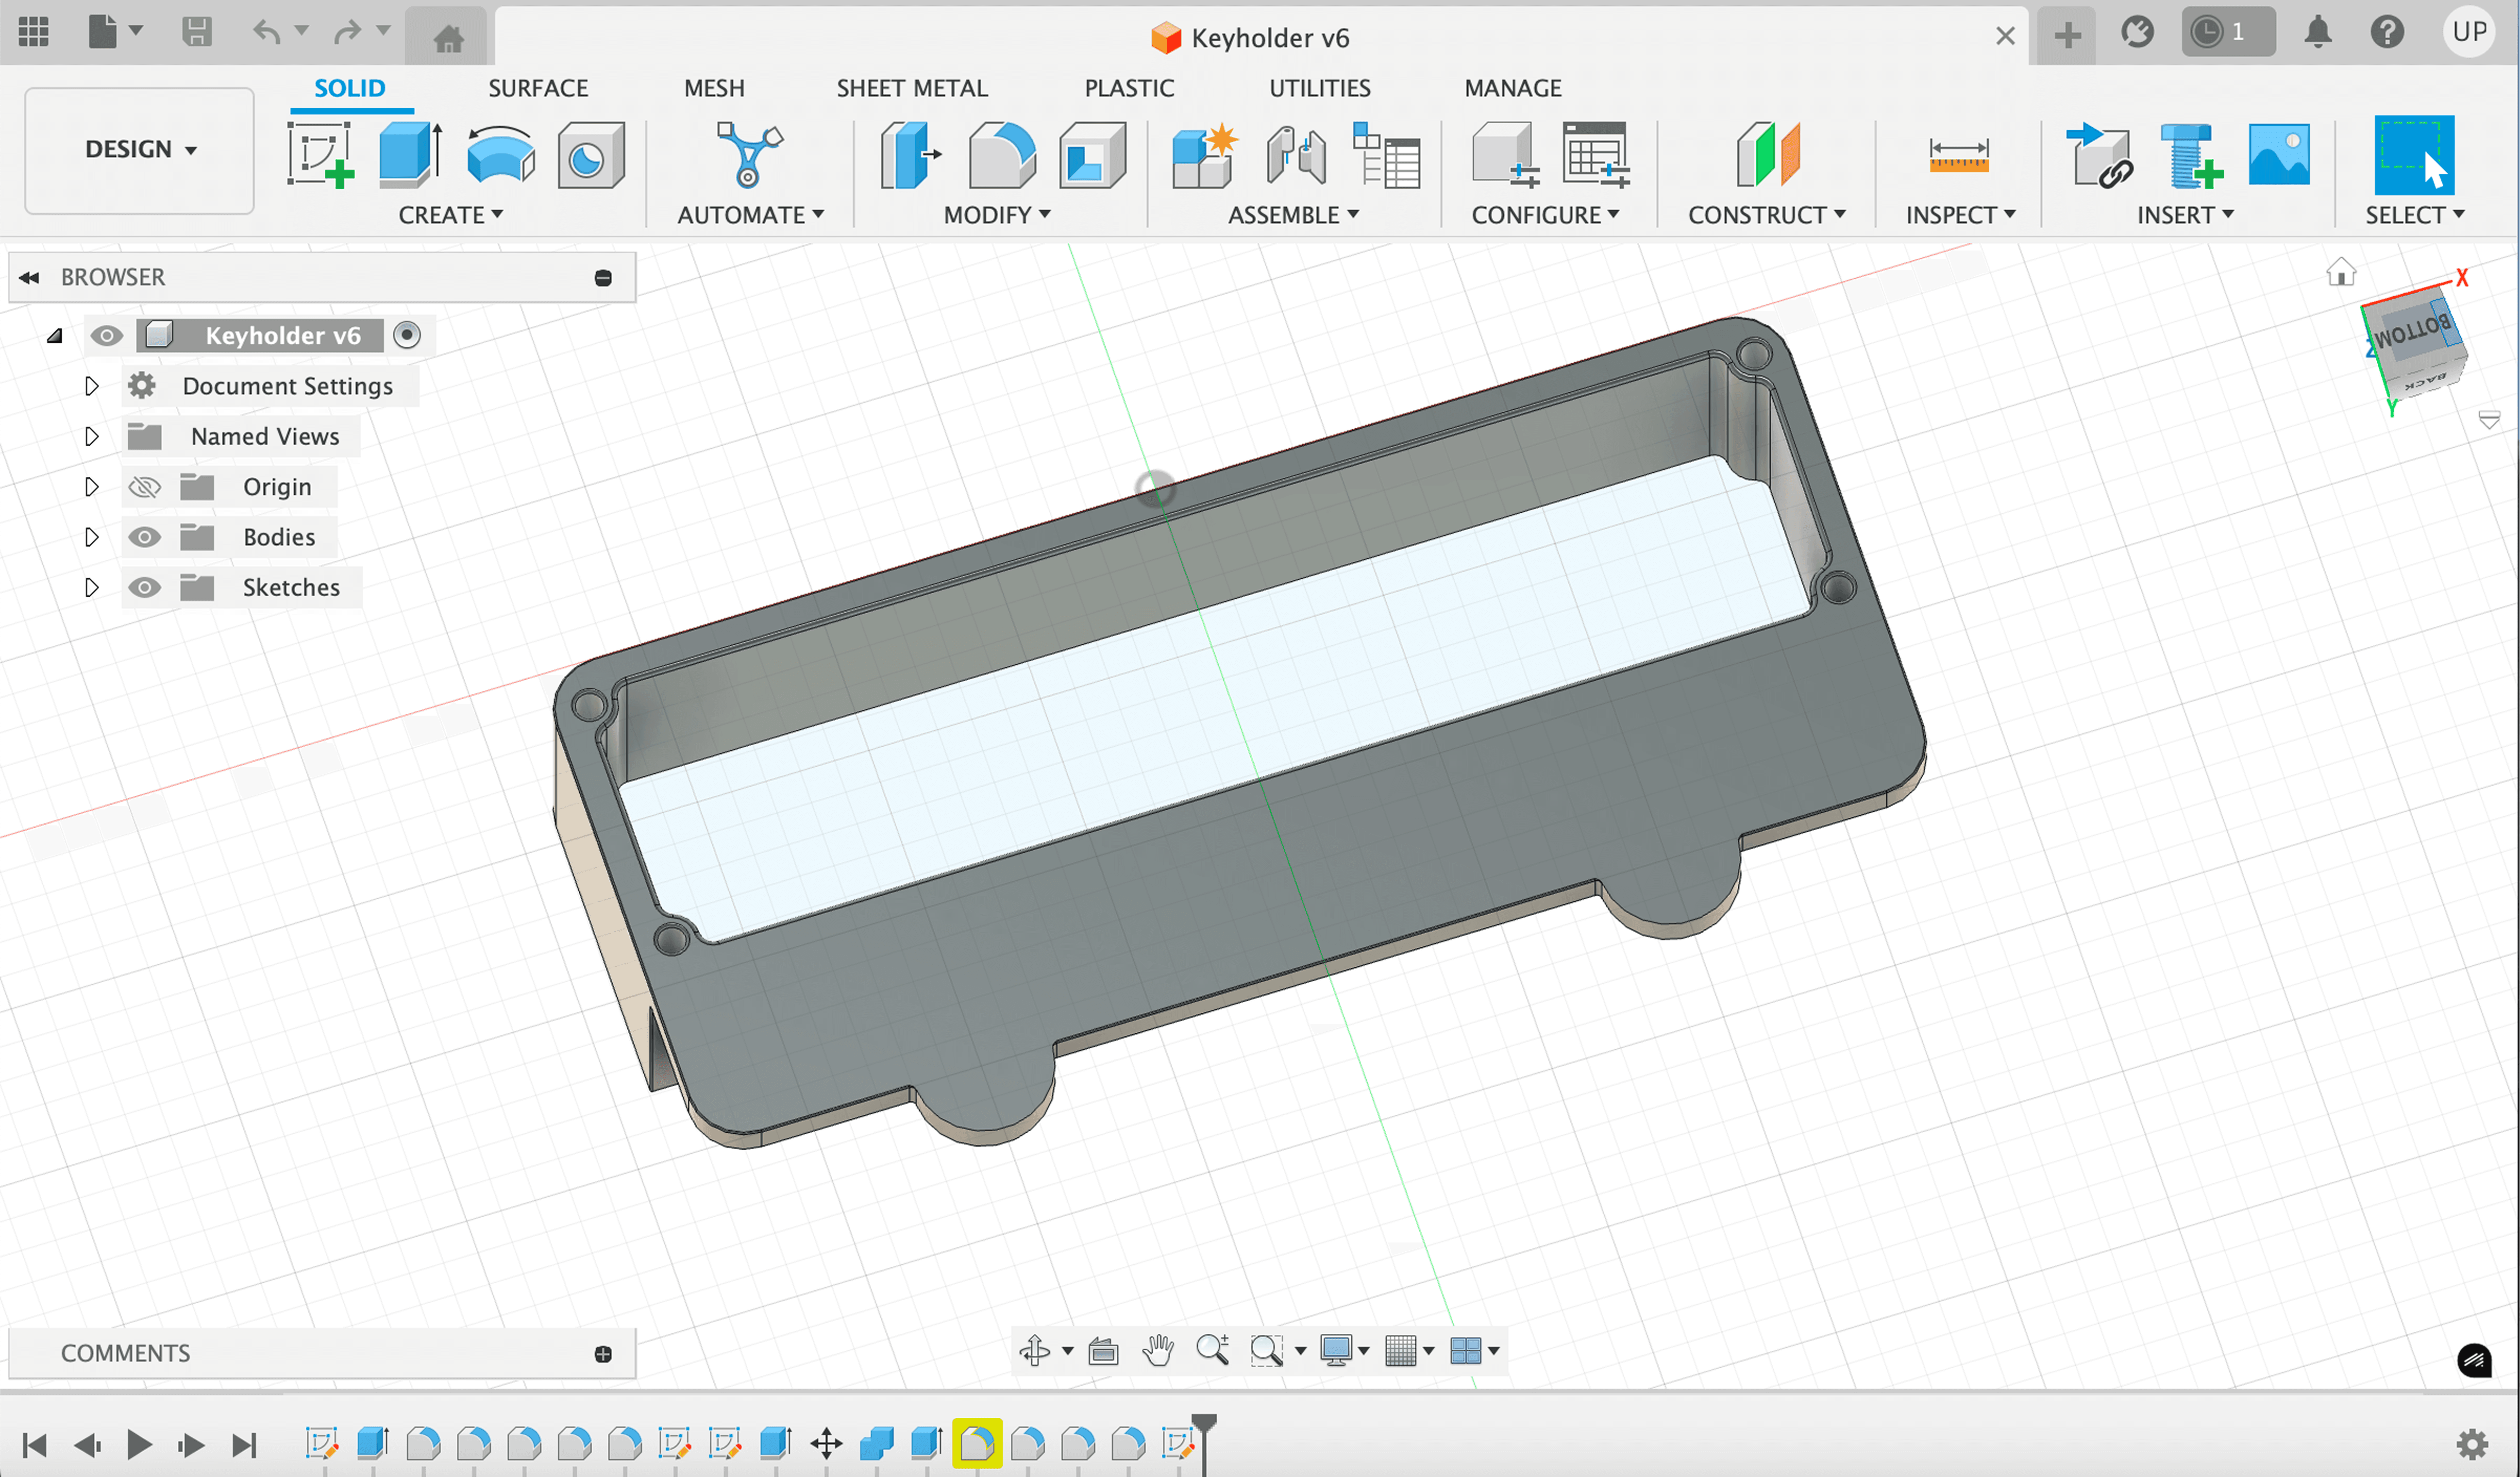Select the Pan hand tool
The height and width of the screenshot is (1477, 2520).
pos(1158,1350)
